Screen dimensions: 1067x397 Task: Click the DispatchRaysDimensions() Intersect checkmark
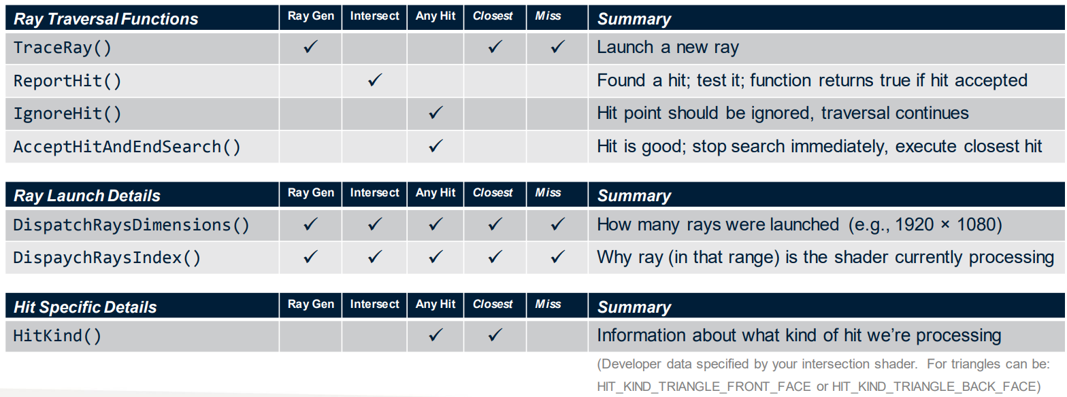click(374, 224)
